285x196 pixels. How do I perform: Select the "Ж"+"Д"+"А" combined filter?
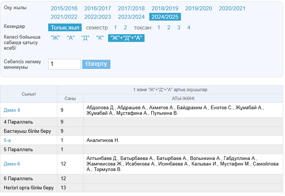(126, 38)
